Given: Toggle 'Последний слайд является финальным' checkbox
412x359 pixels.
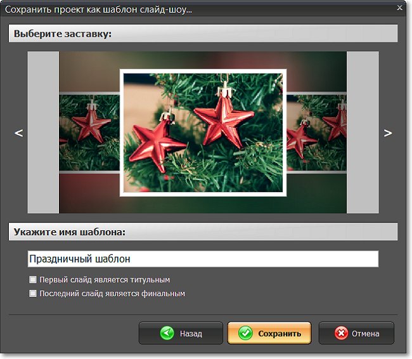Looking at the screenshot, I should [33, 294].
